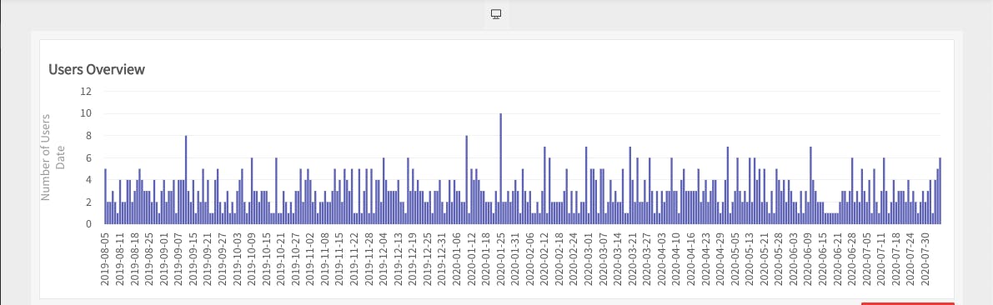This screenshot has height=305, width=993.
Task: Select the 8-user bar near 2019-09-07
Action: (186, 180)
